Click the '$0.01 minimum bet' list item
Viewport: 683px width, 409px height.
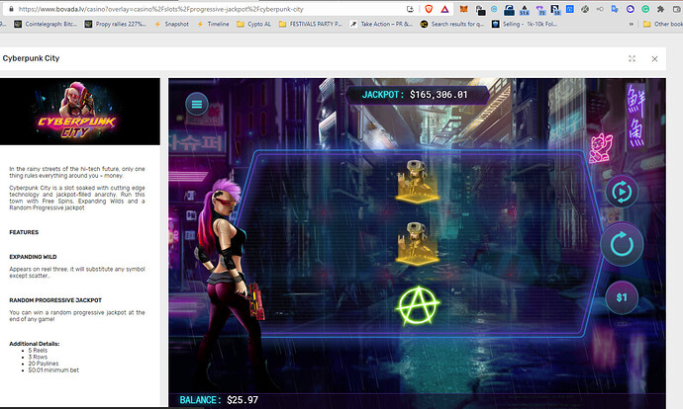tap(53, 370)
